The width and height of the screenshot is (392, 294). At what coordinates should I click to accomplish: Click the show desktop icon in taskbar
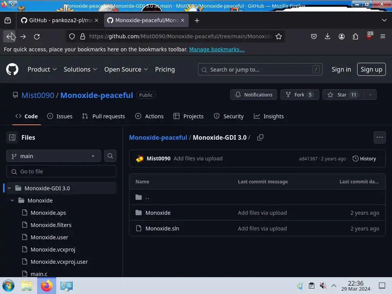coord(382,286)
